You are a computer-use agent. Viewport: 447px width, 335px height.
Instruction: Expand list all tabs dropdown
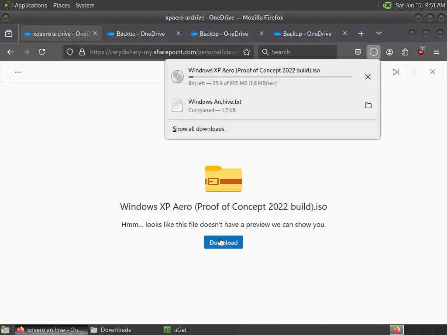378,34
